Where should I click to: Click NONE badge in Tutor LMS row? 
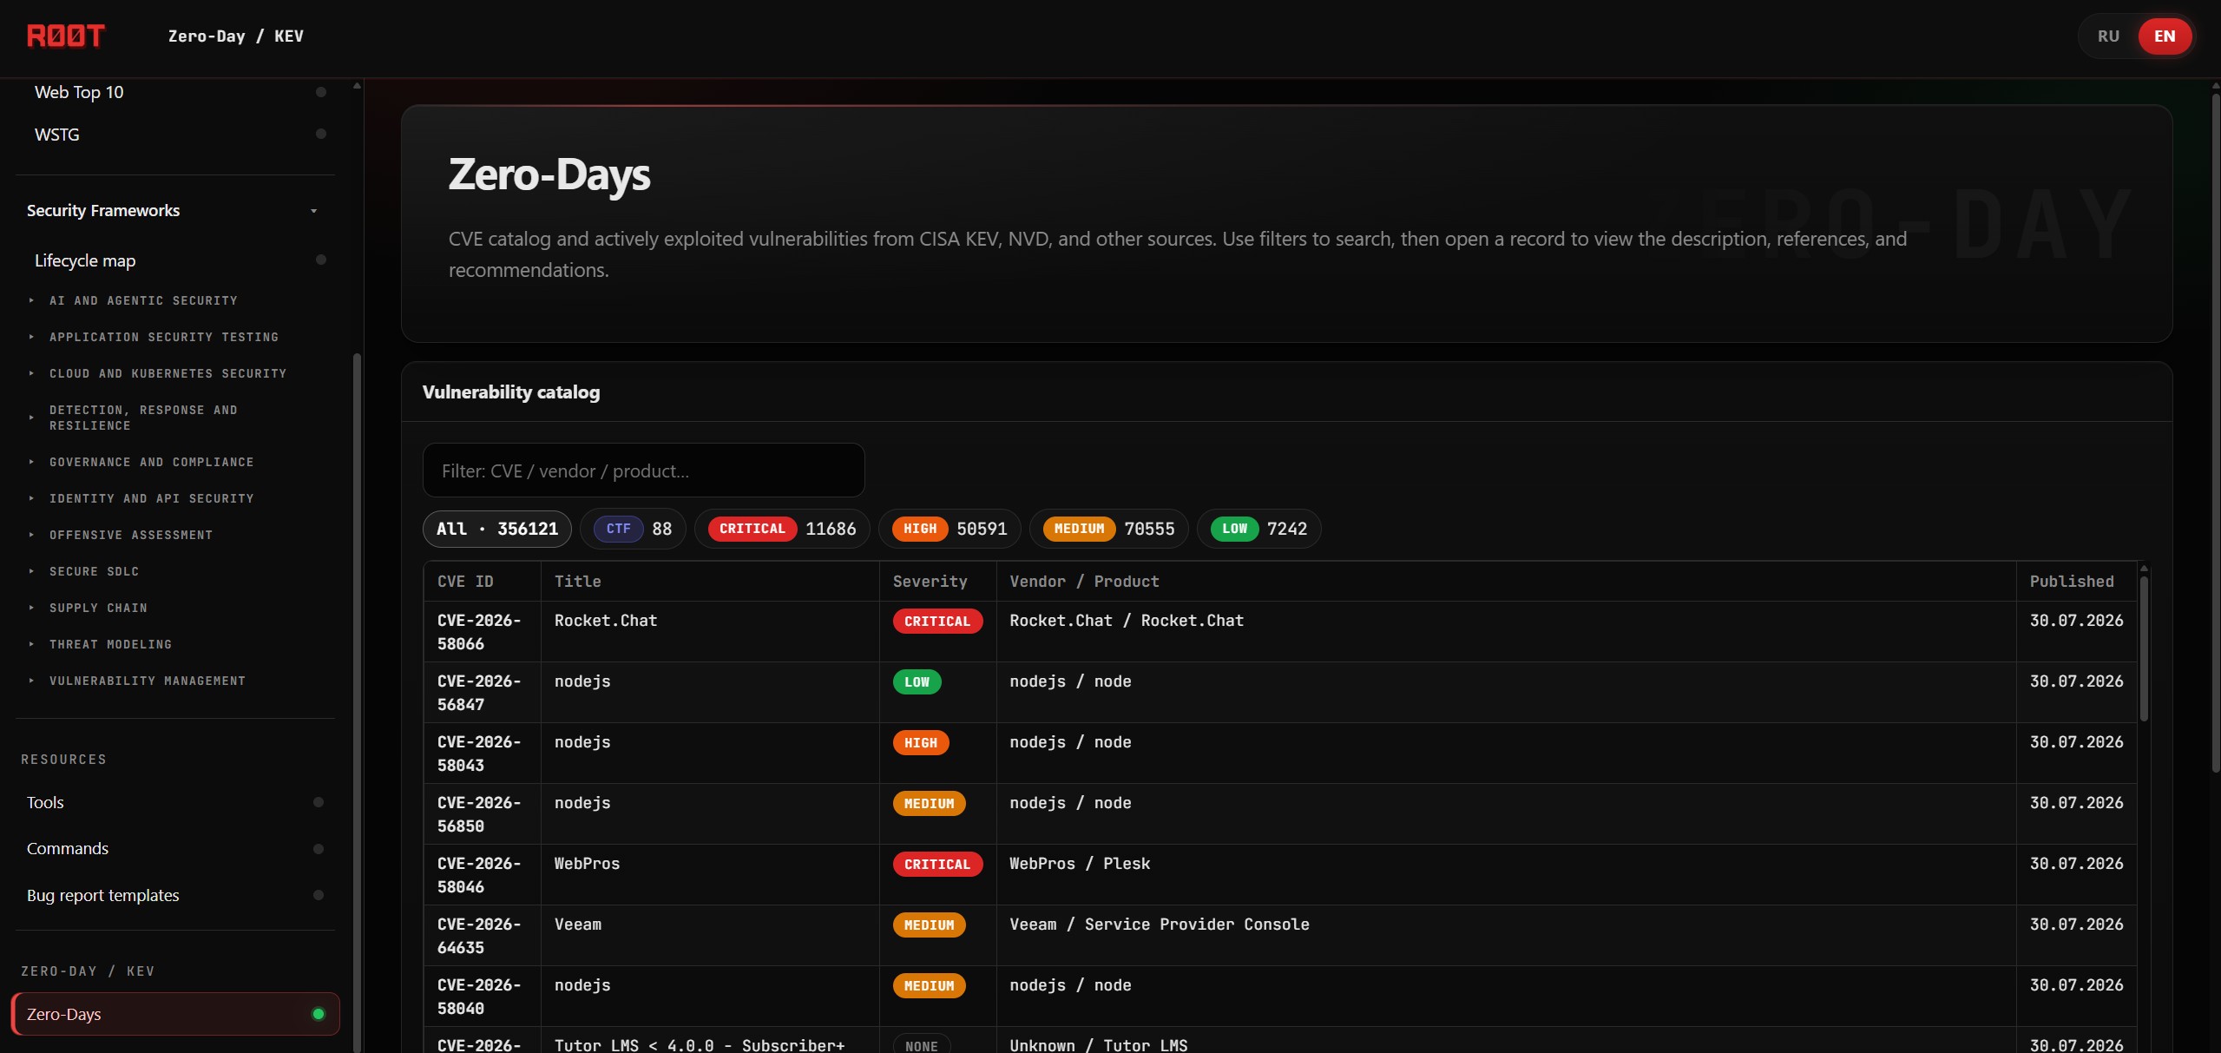click(921, 1045)
